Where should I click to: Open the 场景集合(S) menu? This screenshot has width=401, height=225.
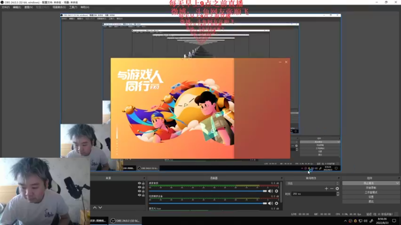59,7
